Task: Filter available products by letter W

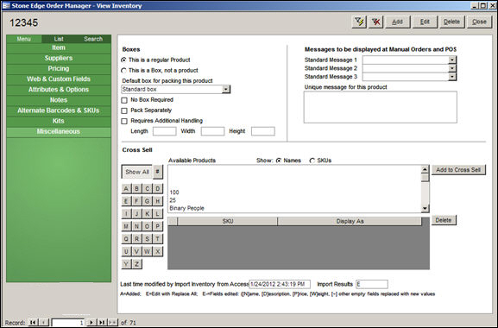Action: pos(148,251)
